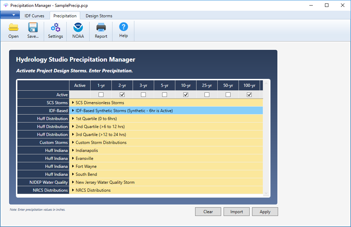Open Settings gears icon

[x=55, y=27]
